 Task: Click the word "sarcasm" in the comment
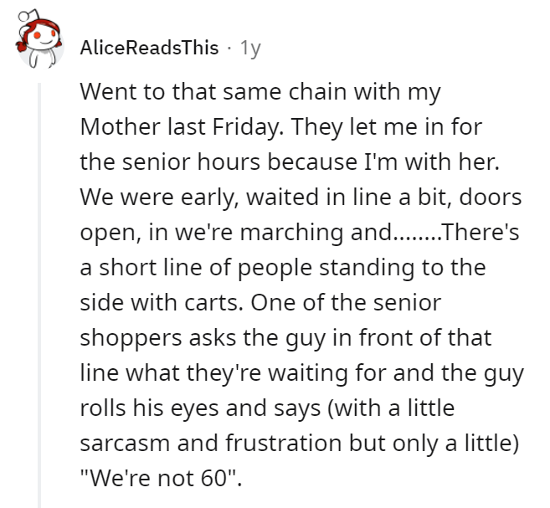point(120,444)
